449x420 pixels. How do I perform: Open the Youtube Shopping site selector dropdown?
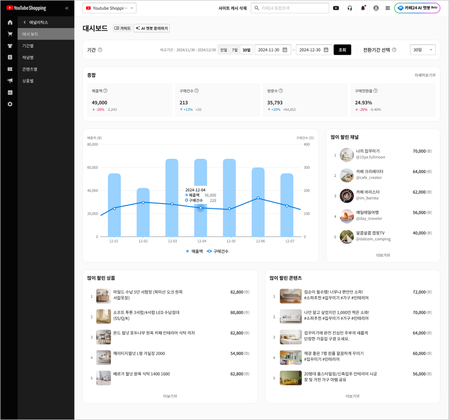tap(109, 8)
